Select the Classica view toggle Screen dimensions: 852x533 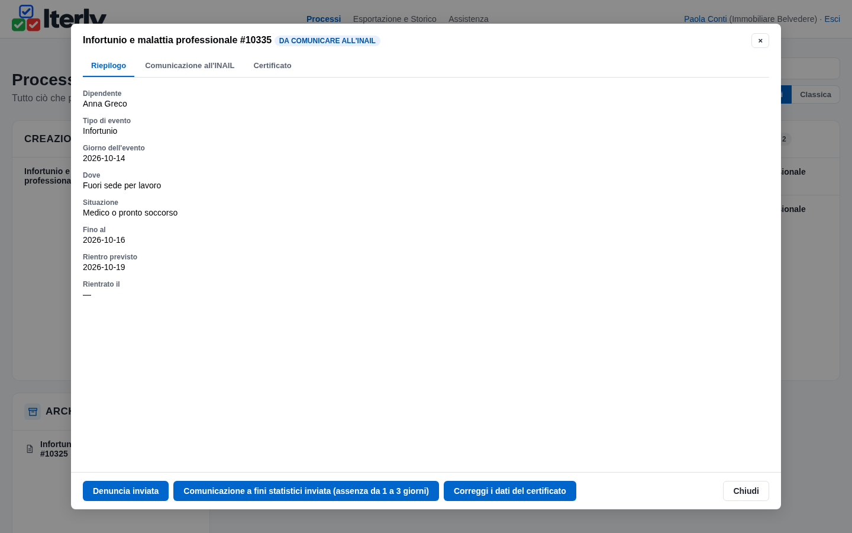tap(815, 95)
